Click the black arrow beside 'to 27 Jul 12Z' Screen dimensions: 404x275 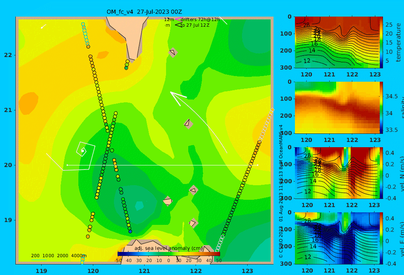pos(178,25)
